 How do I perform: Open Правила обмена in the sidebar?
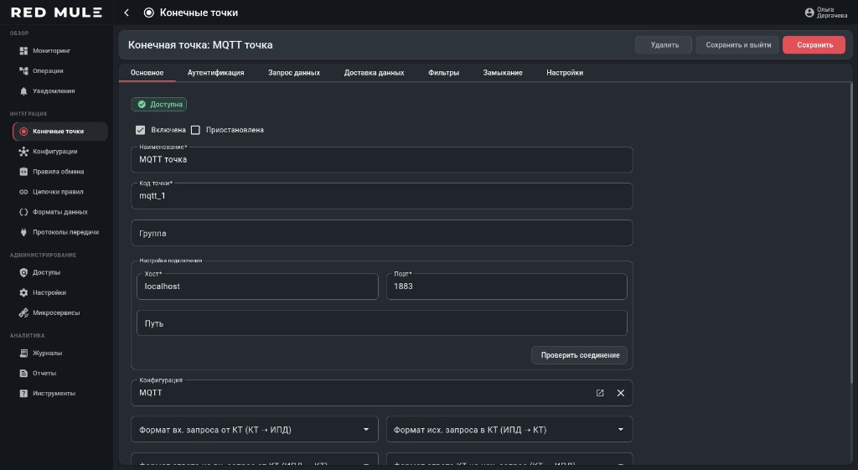pos(59,172)
